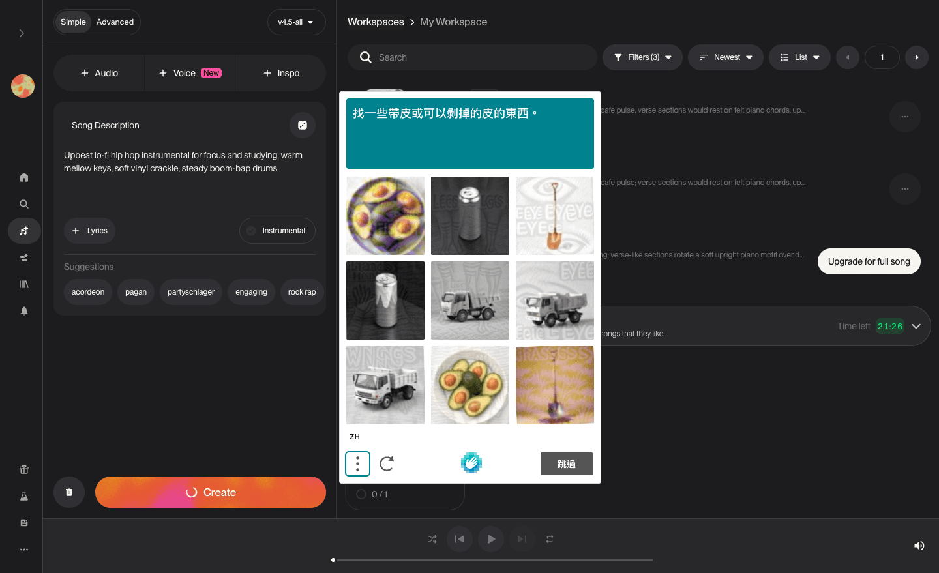
Task: Randomize song description with dice icon
Action: (x=303, y=125)
